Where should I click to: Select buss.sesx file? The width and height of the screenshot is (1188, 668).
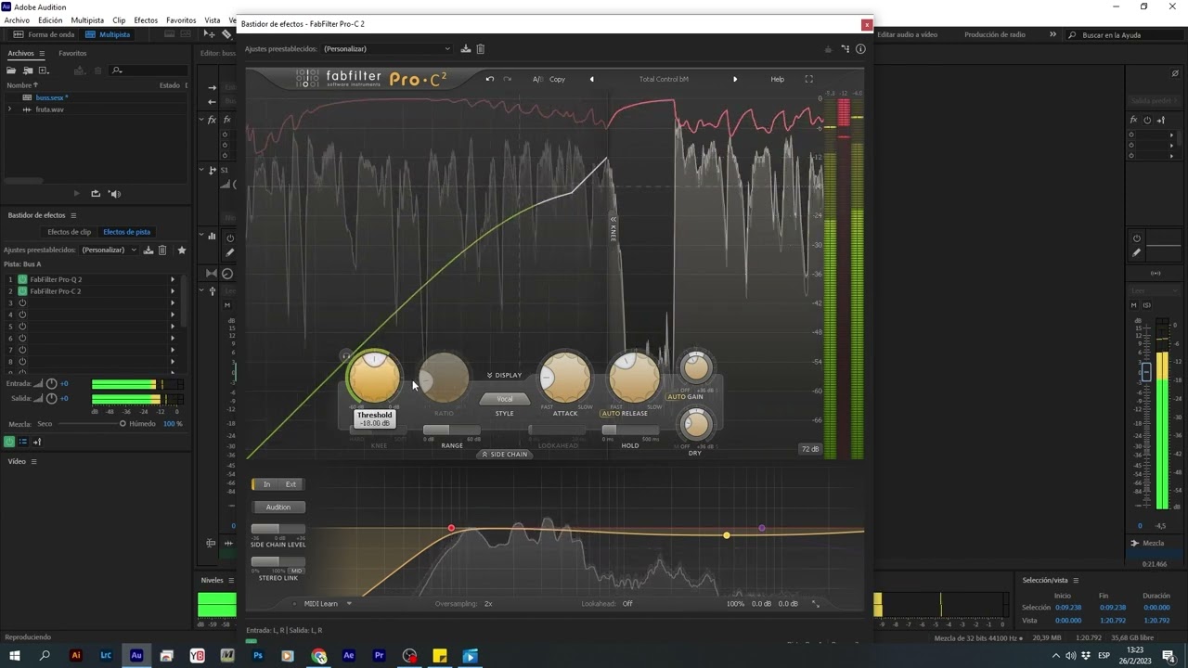(x=51, y=97)
